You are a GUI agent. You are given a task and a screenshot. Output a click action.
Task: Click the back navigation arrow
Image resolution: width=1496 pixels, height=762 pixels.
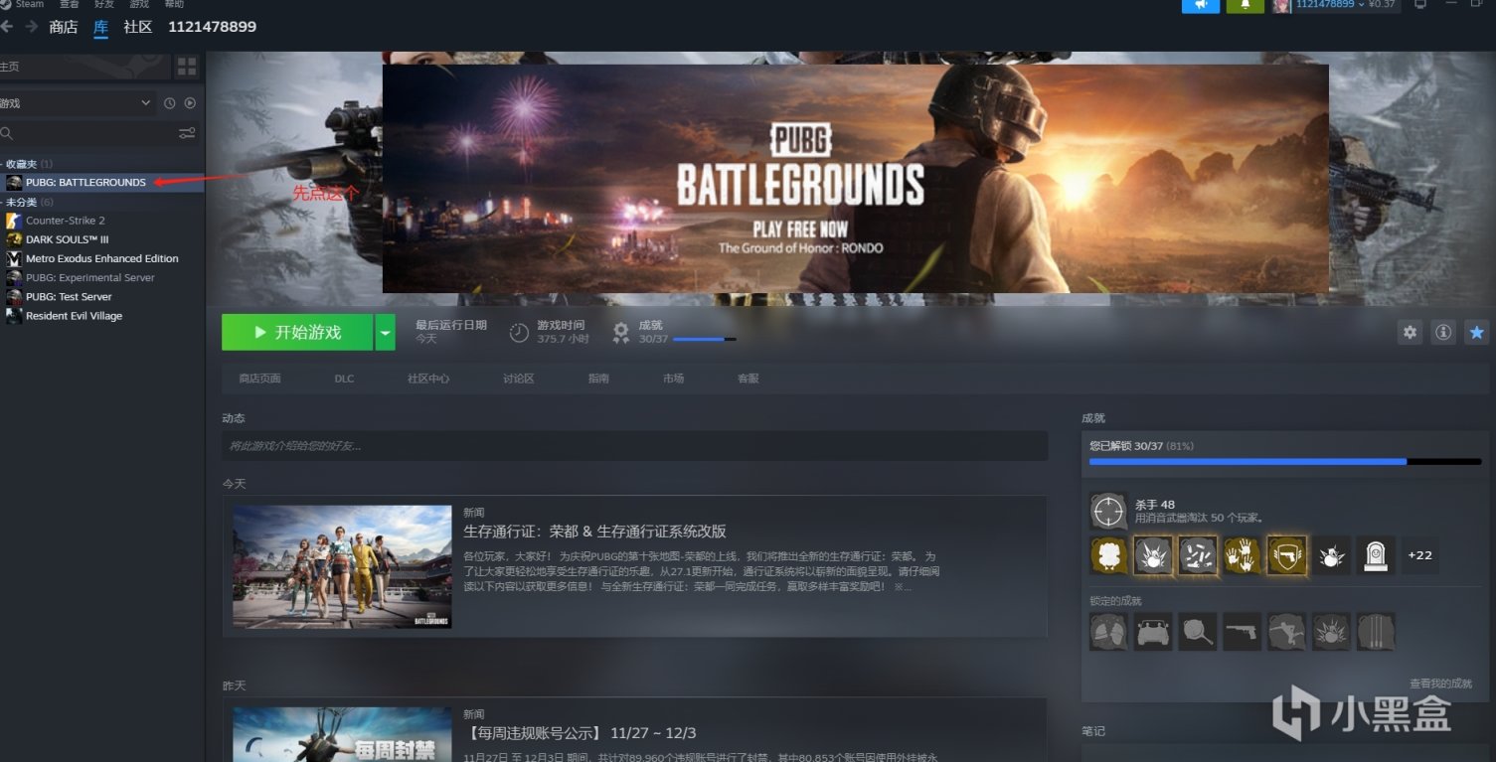tap(6, 27)
